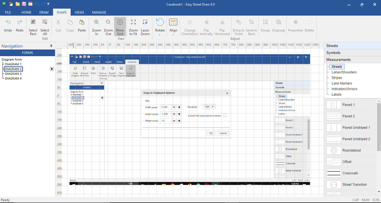Click the Rotate icon

pyautogui.click(x=160, y=22)
